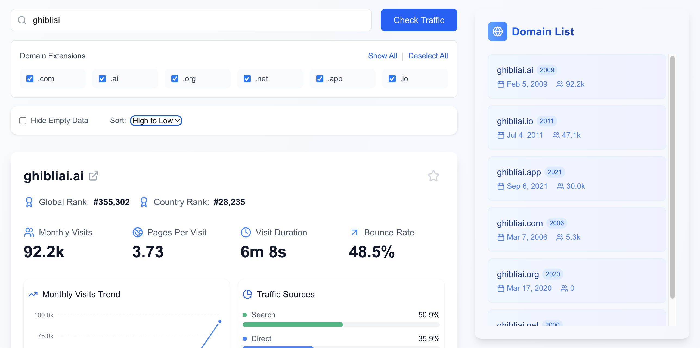This screenshot has width=700, height=348.
Task: Click the Domain List scrollbar
Action: [x=673, y=177]
